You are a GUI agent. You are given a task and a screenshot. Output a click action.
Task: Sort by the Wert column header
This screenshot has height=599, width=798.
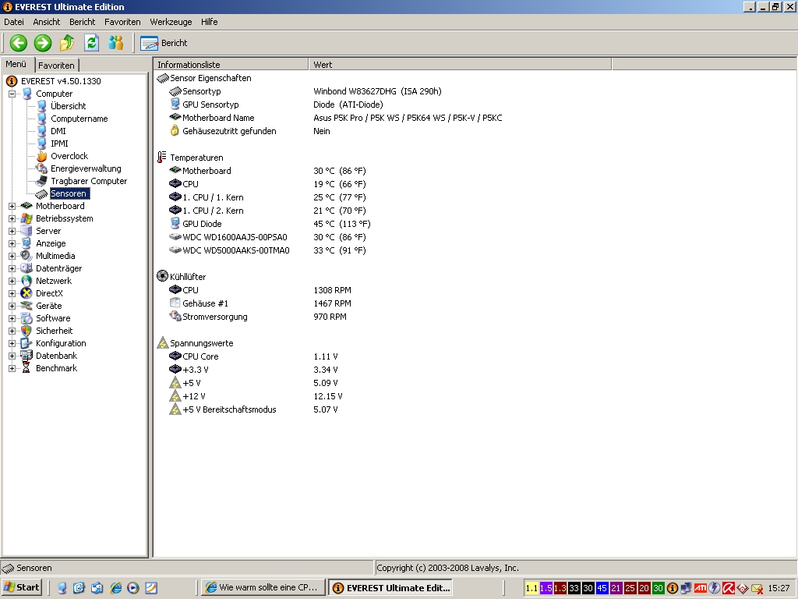tap(460, 65)
